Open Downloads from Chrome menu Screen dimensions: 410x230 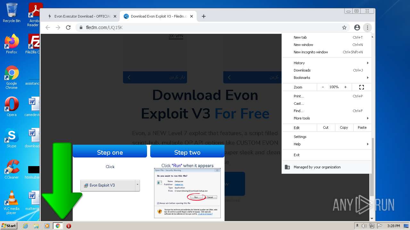tap(326, 70)
